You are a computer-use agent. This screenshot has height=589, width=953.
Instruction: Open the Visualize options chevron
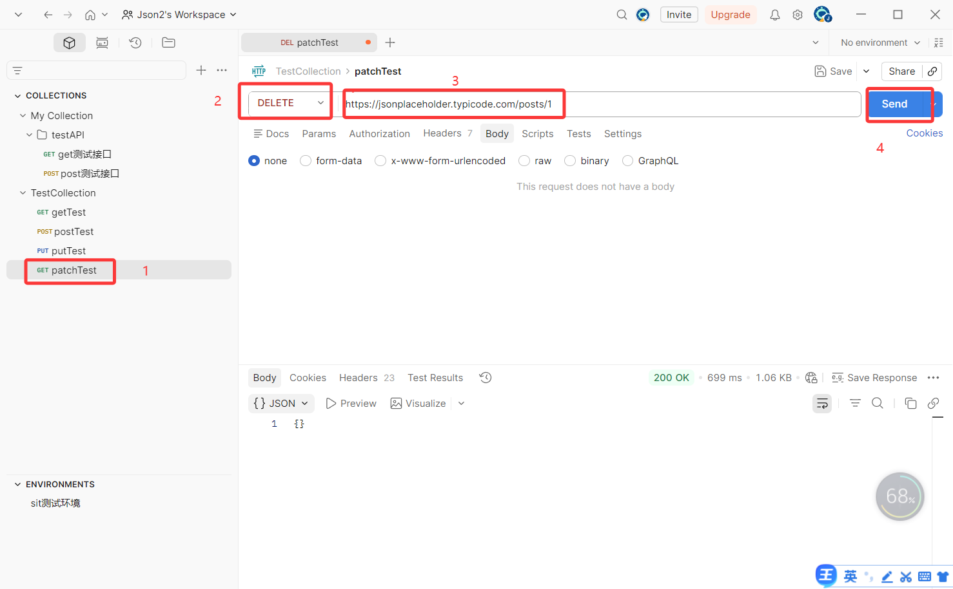pyautogui.click(x=461, y=404)
